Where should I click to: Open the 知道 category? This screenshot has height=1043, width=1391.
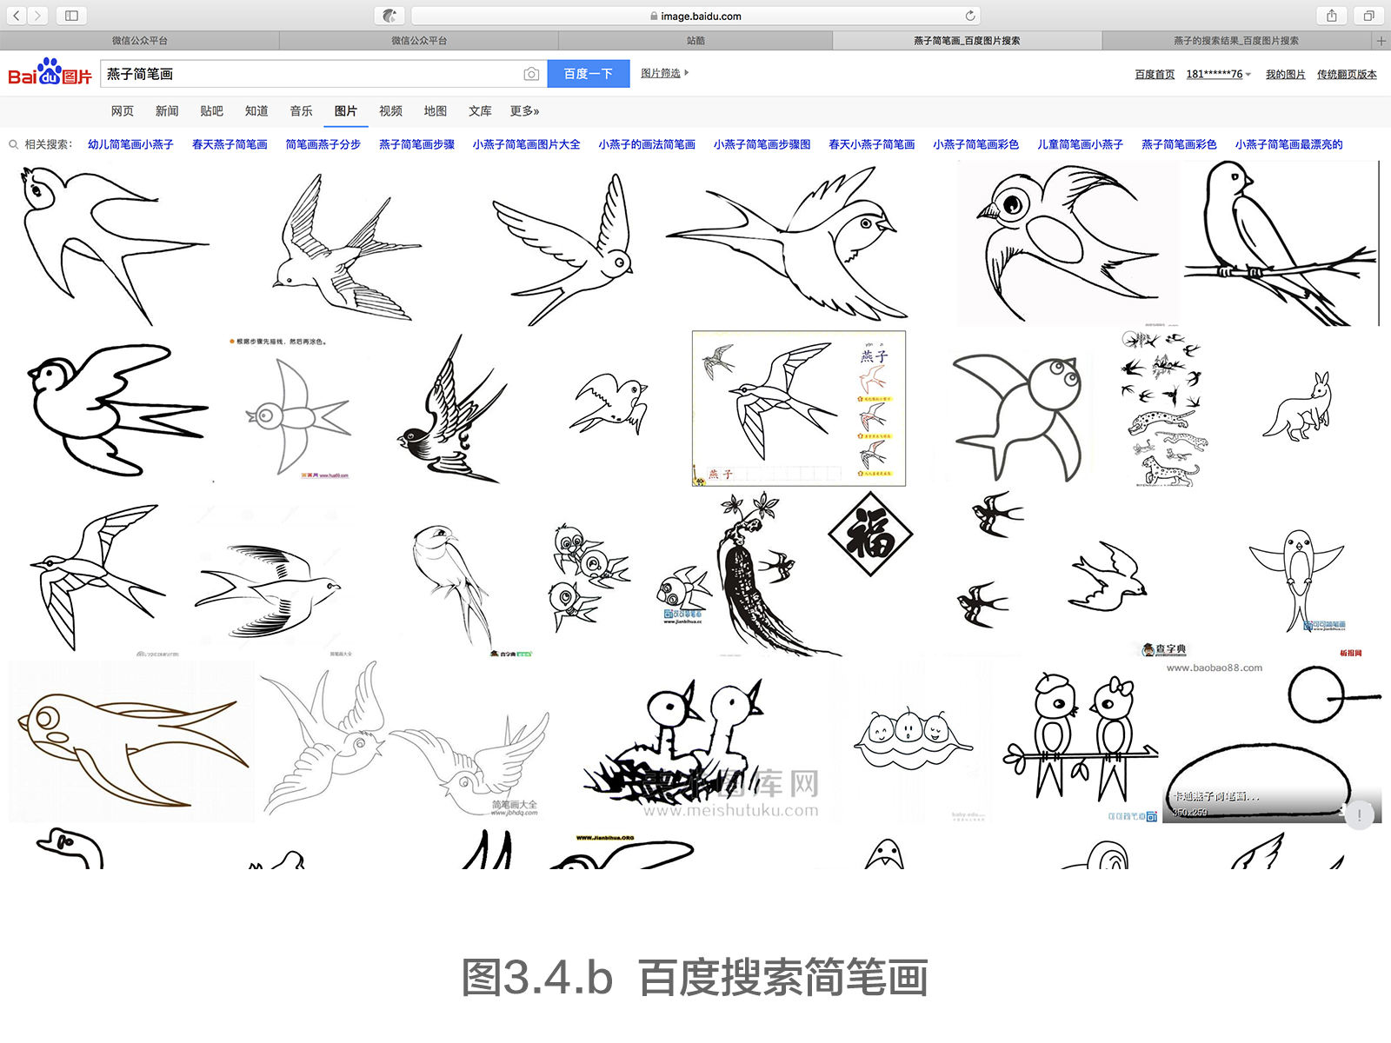pyautogui.click(x=256, y=111)
